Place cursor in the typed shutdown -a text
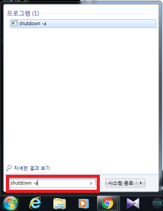163x211 pixels. tap(24, 183)
